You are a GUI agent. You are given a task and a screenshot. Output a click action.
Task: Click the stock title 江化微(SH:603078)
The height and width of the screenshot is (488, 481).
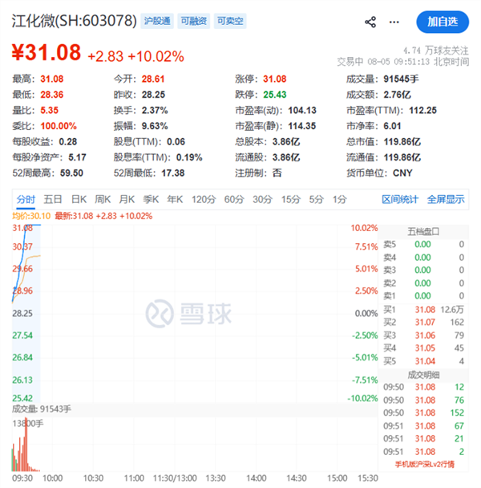[x=75, y=21]
